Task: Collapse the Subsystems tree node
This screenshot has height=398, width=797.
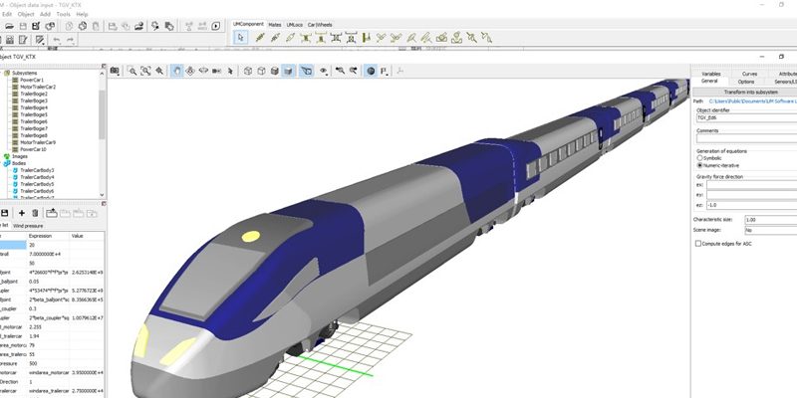Action: pos(5,73)
